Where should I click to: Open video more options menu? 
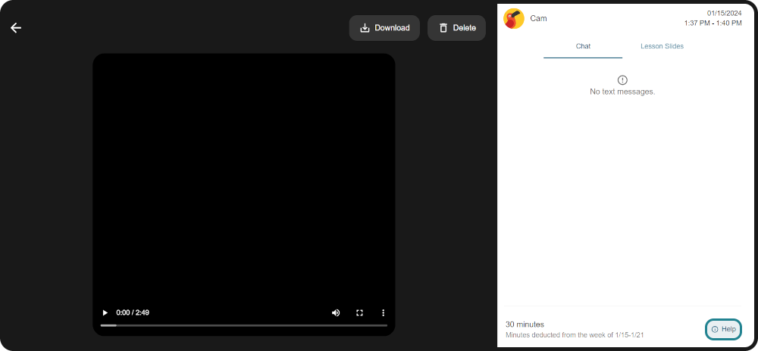(x=384, y=312)
